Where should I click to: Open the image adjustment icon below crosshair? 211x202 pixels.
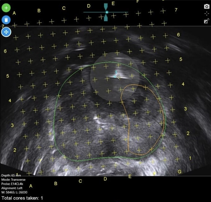[x=206, y=21]
